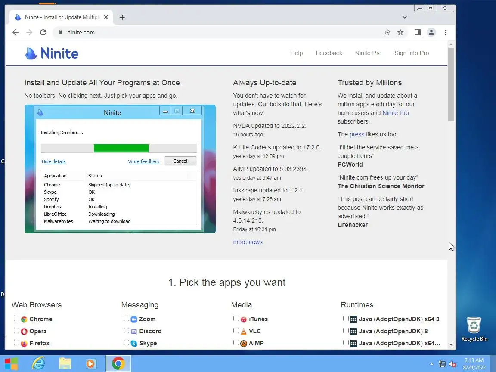Open the browser side panel icon
Screen dimensions: 496x372
tap(418, 32)
